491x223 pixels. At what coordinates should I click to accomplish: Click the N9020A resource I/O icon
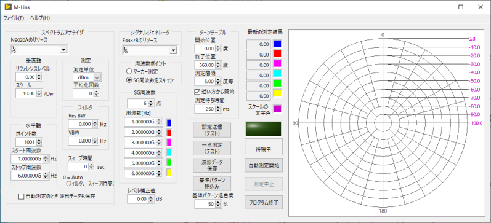(x=14, y=49)
